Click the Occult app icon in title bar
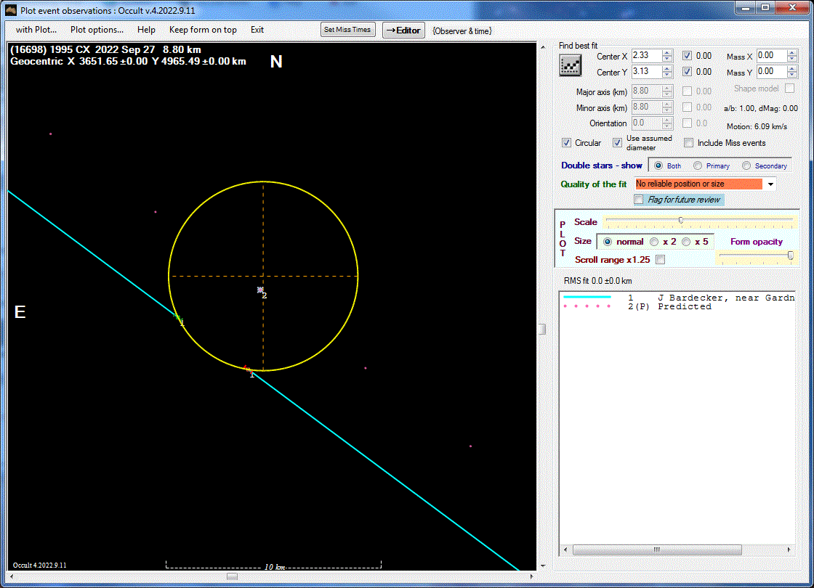Image resolution: width=814 pixels, height=588 pixels. pyautogui.click(x=10, y=10)
